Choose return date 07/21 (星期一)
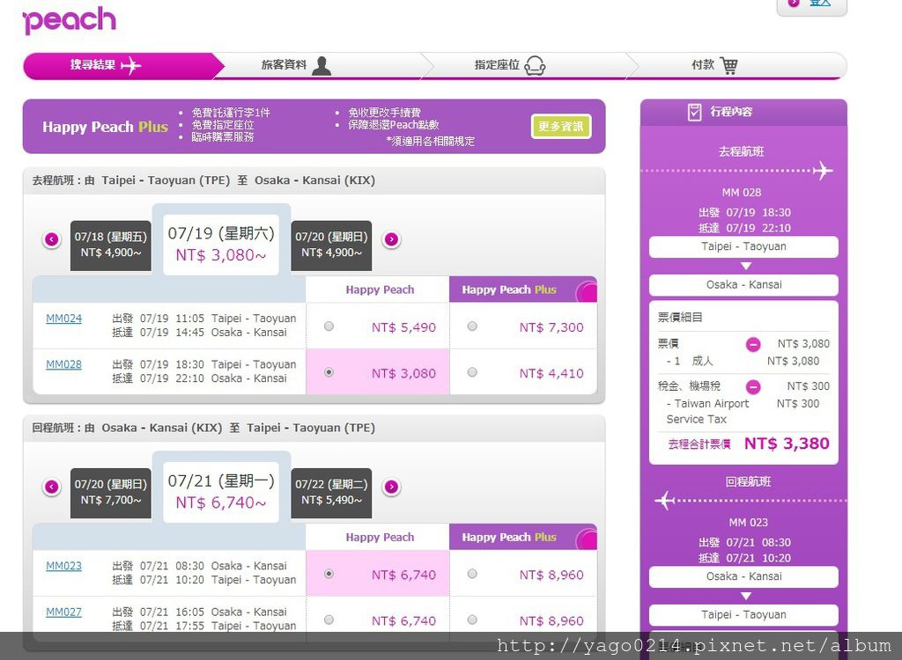 click(x=221, y=492)
